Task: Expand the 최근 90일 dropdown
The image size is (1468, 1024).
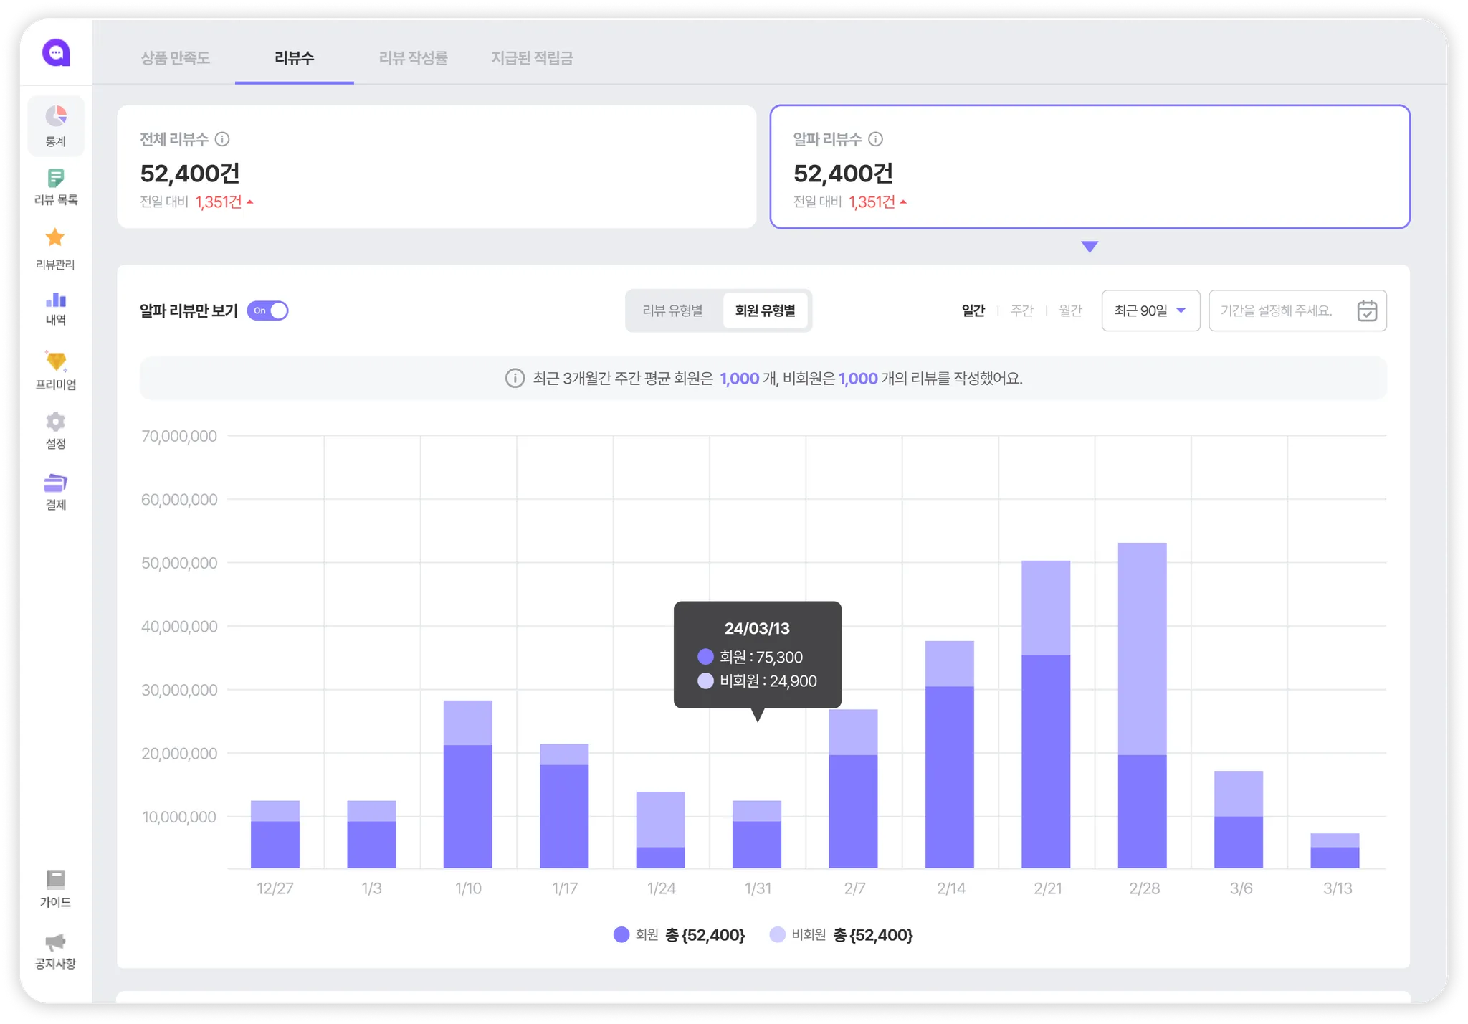Action: (1150, 310)
